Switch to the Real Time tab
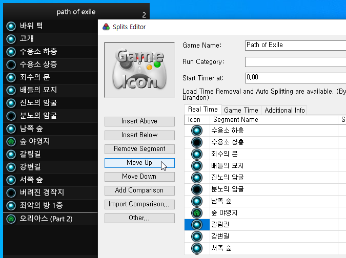This screenshot has width=346, height=258. (203, 109)
